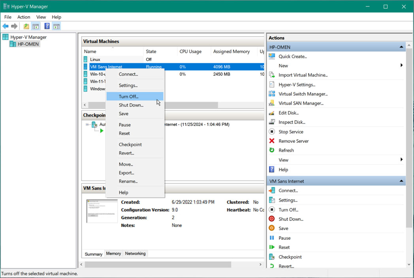The image size is (414, 278).
Task: Click Hyper-V Settings icon
Action: pos(272,85)
